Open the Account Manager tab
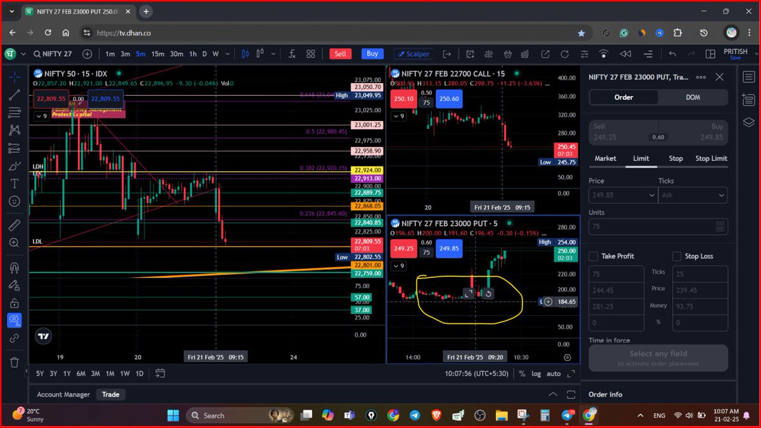The width and height of the screenshot is (761, 428). coord(63,394)
